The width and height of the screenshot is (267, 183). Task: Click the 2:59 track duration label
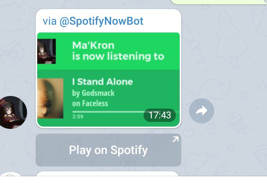click(78, 116)
